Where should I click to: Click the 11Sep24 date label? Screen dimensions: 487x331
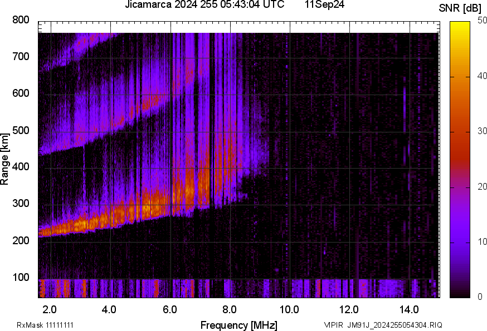[324, 5]
